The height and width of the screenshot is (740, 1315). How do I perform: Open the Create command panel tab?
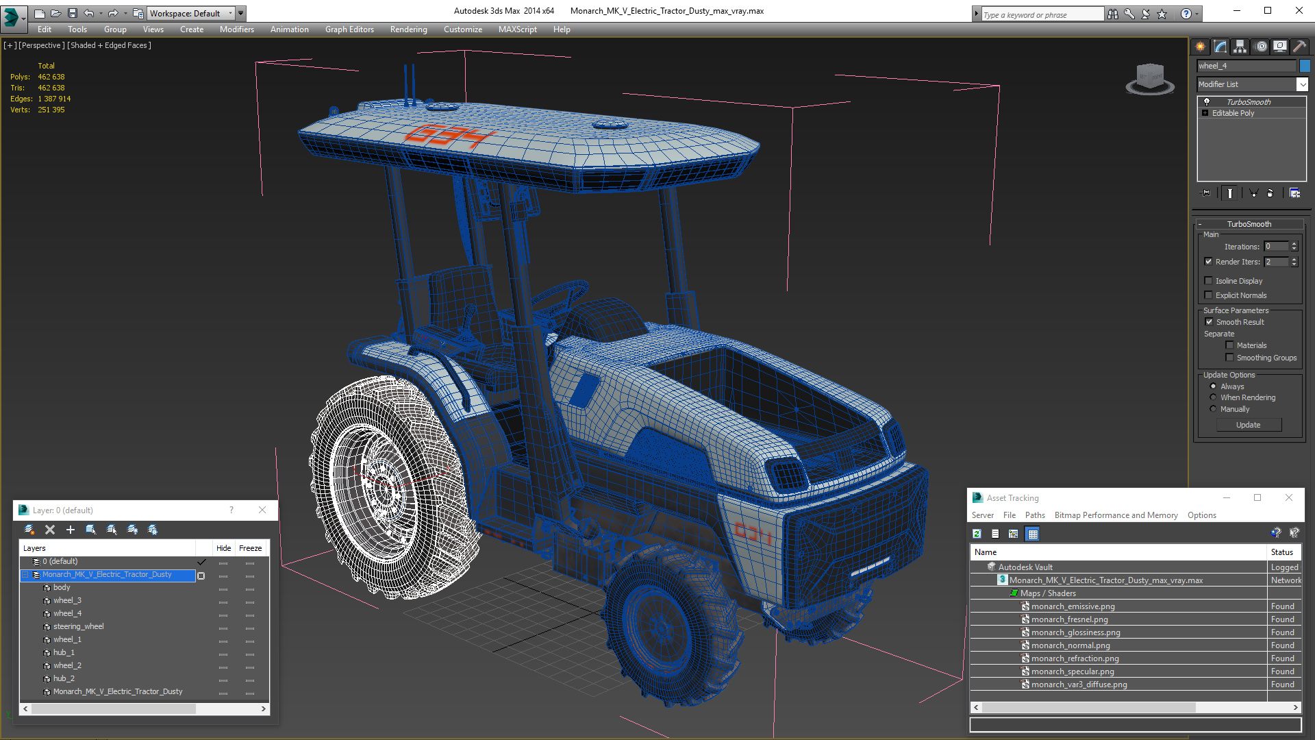(x=1201, y=47)
